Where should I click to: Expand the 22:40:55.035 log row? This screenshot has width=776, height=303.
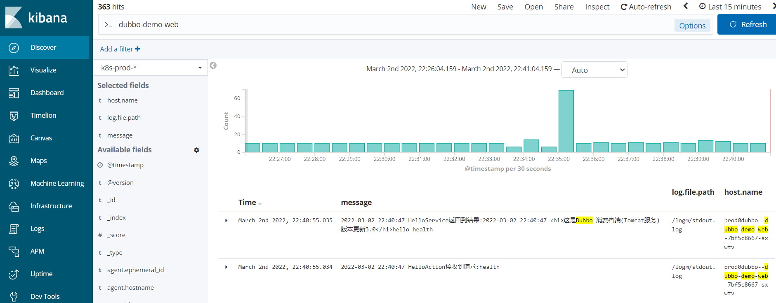226,221
